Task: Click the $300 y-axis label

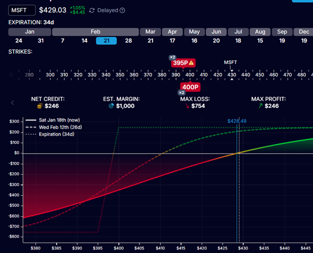Action: 15,121
